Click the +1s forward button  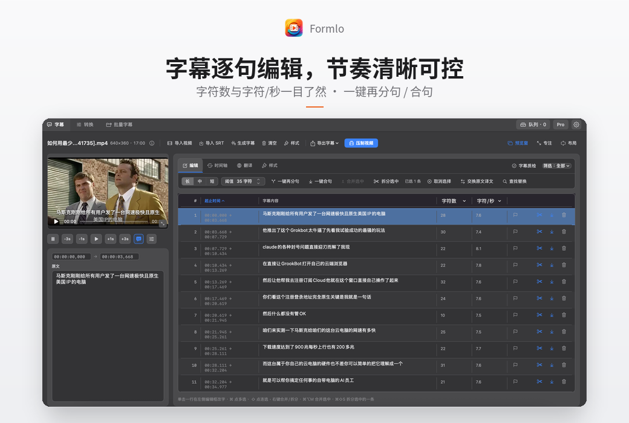[110, 239]
